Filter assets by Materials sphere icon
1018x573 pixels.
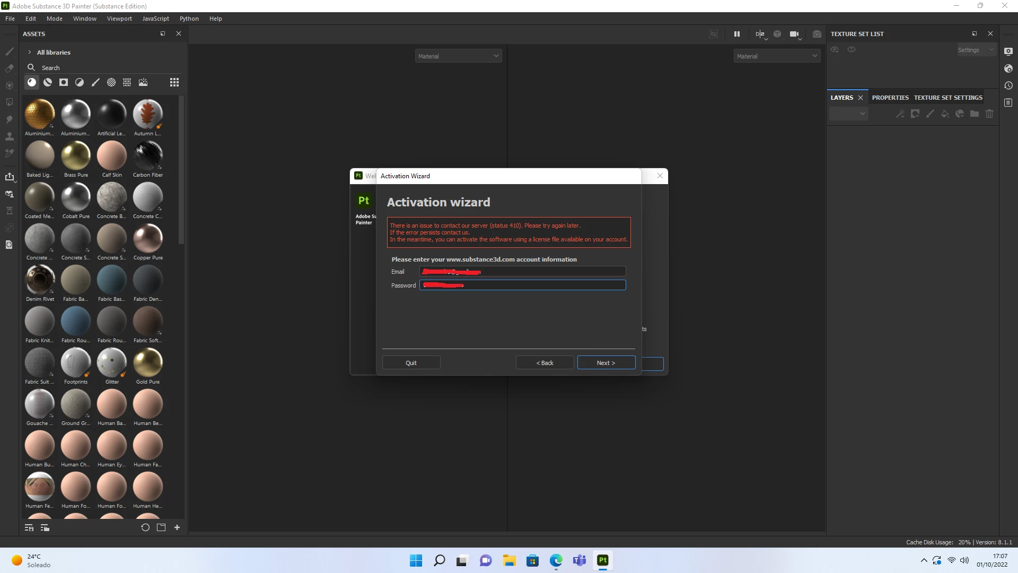click(x=32, y=82)
